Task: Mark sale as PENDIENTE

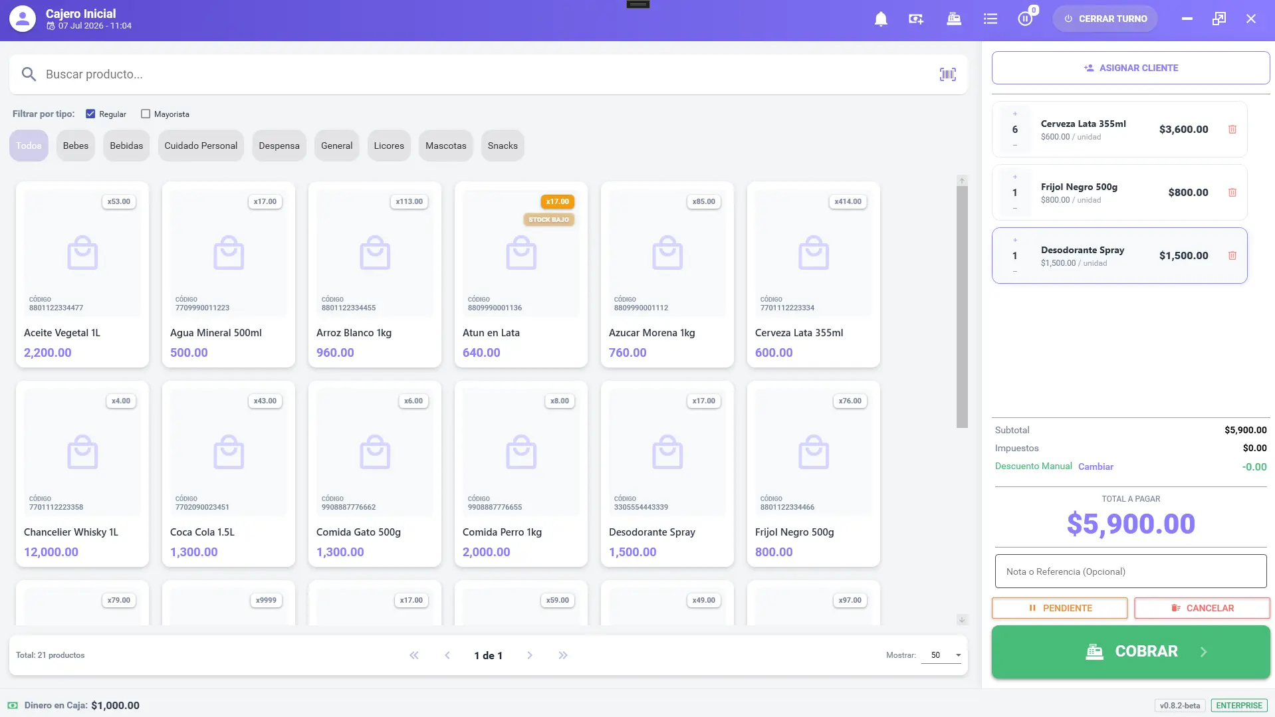Action: pos(1060,608)
